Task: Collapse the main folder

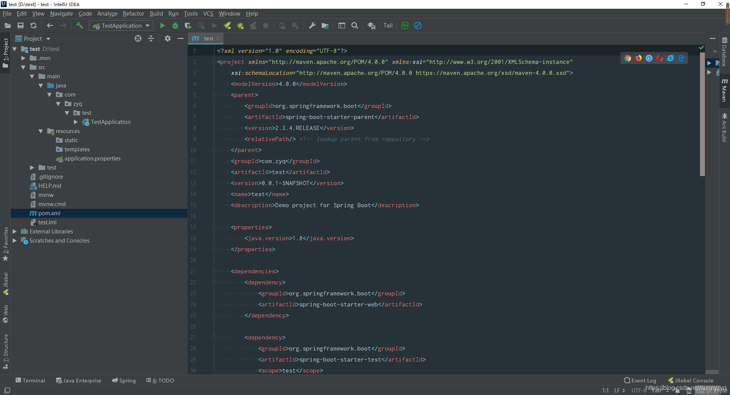Action: (x=32, y=76)
